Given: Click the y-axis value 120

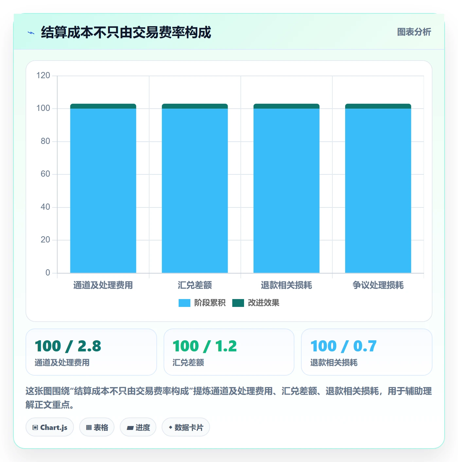Looking at the screenshot, I should 43,76.
